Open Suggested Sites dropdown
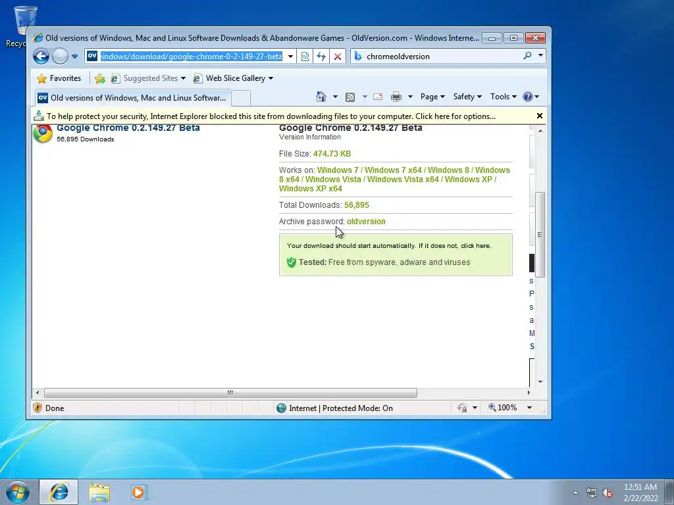674x505 pixels. click(x=148, y=78)
